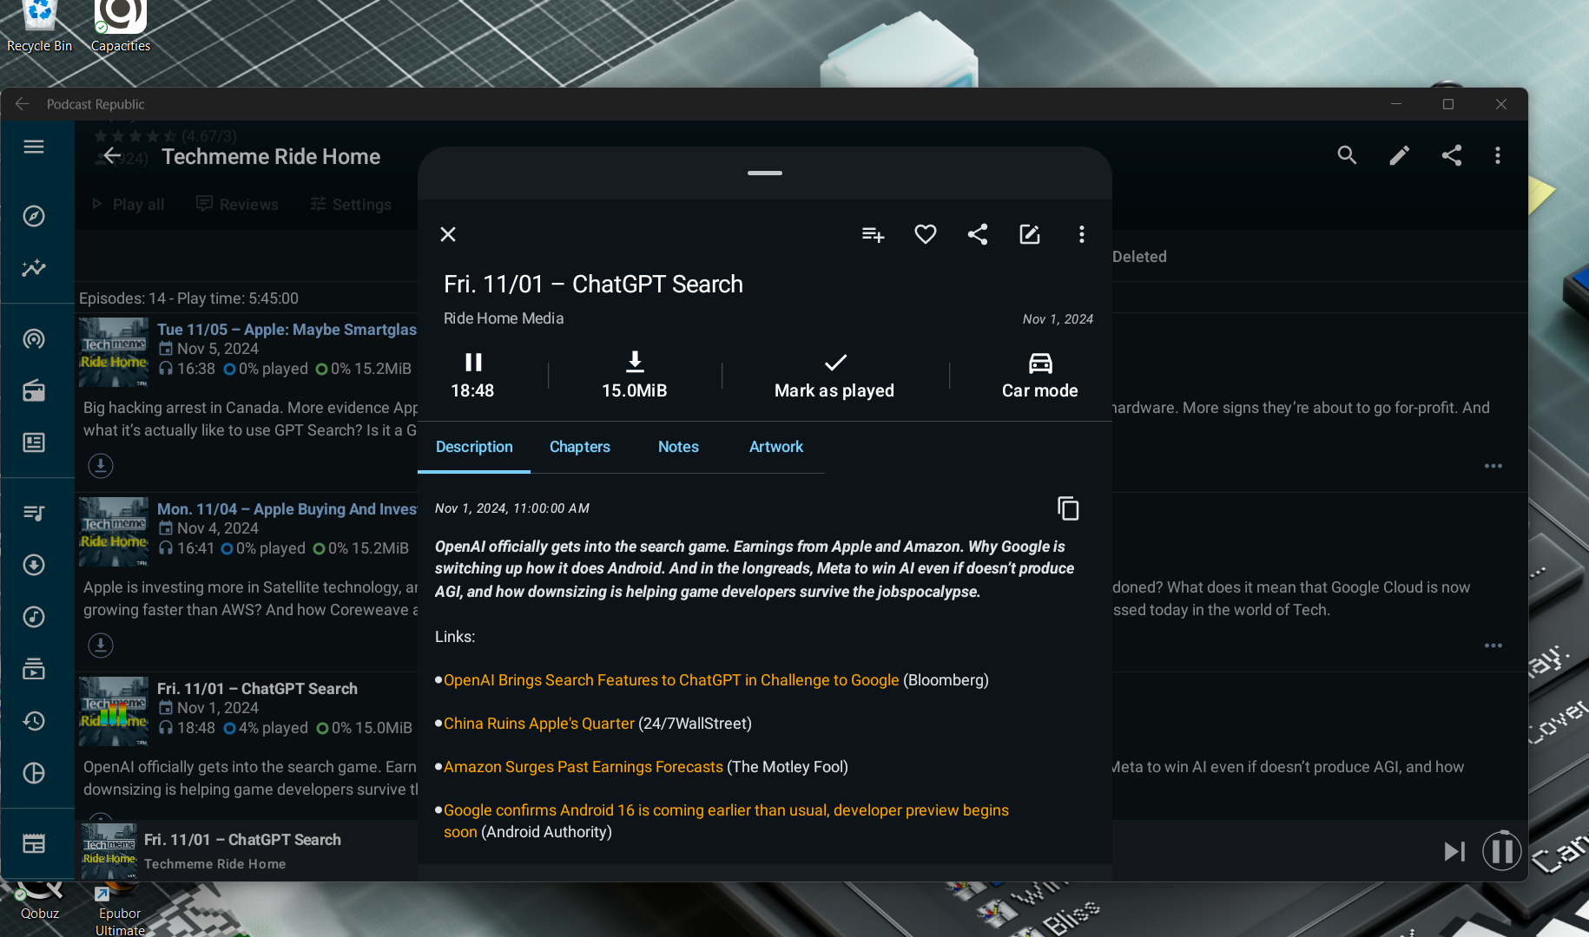This screenshot has width=1589, height=937.
Task: Download the Tue 11/05 episode
Action: 101,466
